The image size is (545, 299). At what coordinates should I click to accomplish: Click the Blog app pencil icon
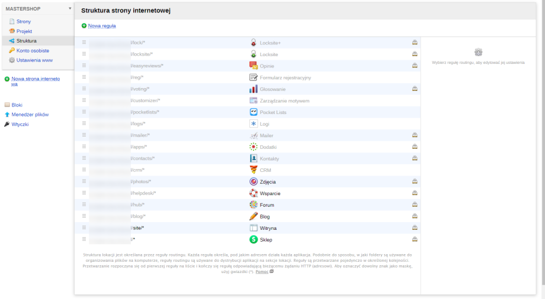point(254,216)
